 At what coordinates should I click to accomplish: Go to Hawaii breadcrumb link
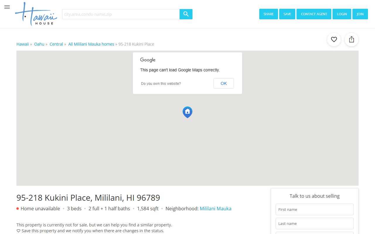pyautogui.click(x=23, y=44)
